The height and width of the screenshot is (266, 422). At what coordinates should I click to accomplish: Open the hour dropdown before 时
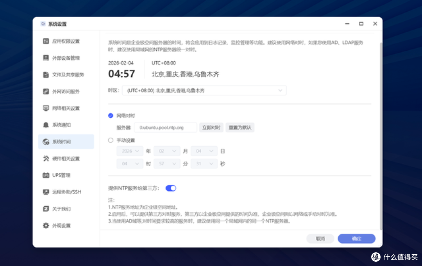[x=130, y=164]
